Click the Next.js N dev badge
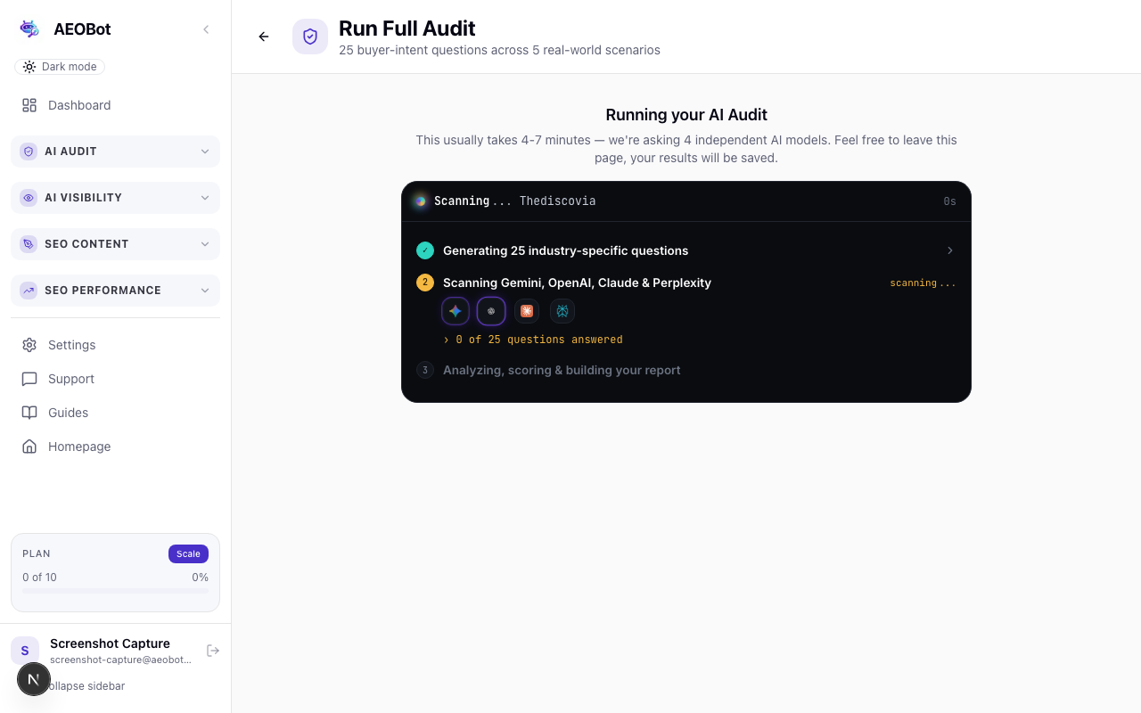The width and height of the screenshot is (1141, 713). [34, 679]
